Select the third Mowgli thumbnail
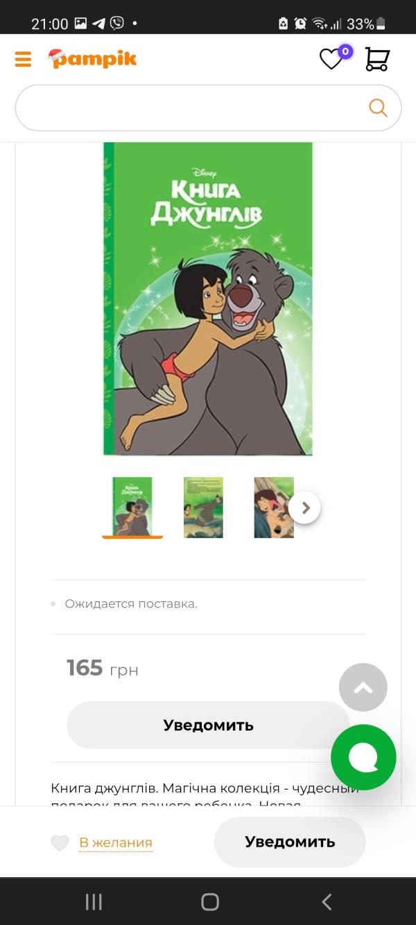The height and width of the screenshot is (925, 416). 274,507
